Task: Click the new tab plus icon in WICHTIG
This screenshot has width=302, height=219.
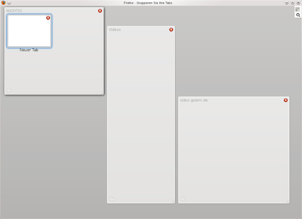Action: pos(9,90)
